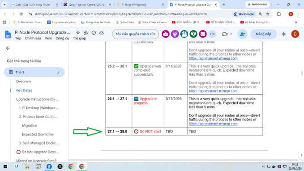Click the Hỏi Gemini button in title bar
Image resolution: width=304 pixels, height=171 pixels.
257,4
